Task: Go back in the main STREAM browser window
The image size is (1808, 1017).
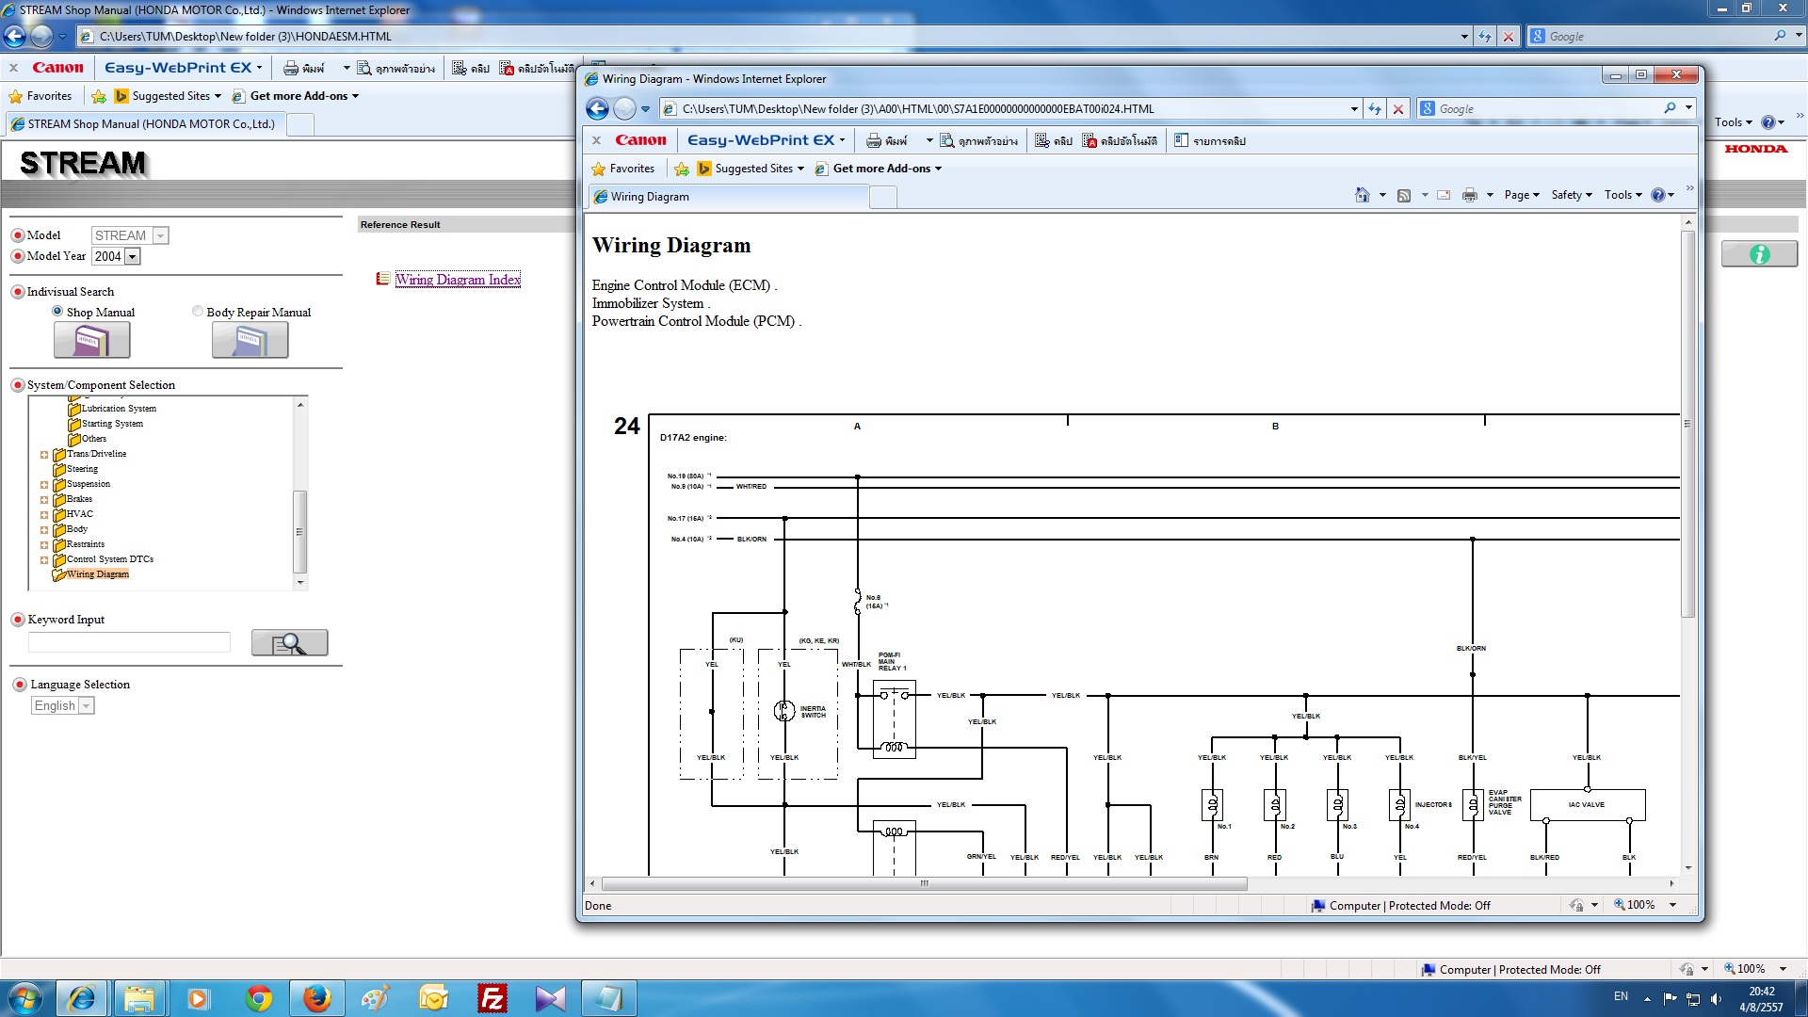Action: 14,37
